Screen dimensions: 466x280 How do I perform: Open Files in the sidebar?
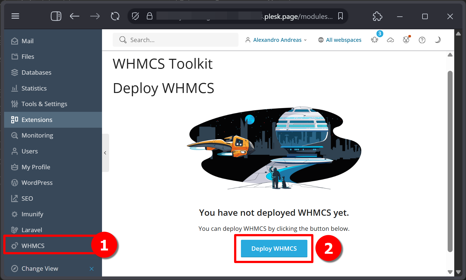pos(53,57)
